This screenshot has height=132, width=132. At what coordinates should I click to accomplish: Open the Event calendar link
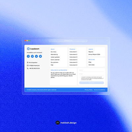(x=55, y=60)
